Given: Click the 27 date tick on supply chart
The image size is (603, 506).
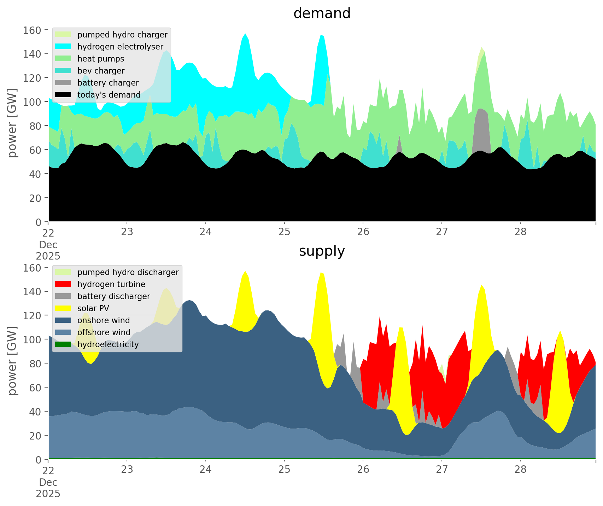Looking at the screenshot, I should coord(441,470).
